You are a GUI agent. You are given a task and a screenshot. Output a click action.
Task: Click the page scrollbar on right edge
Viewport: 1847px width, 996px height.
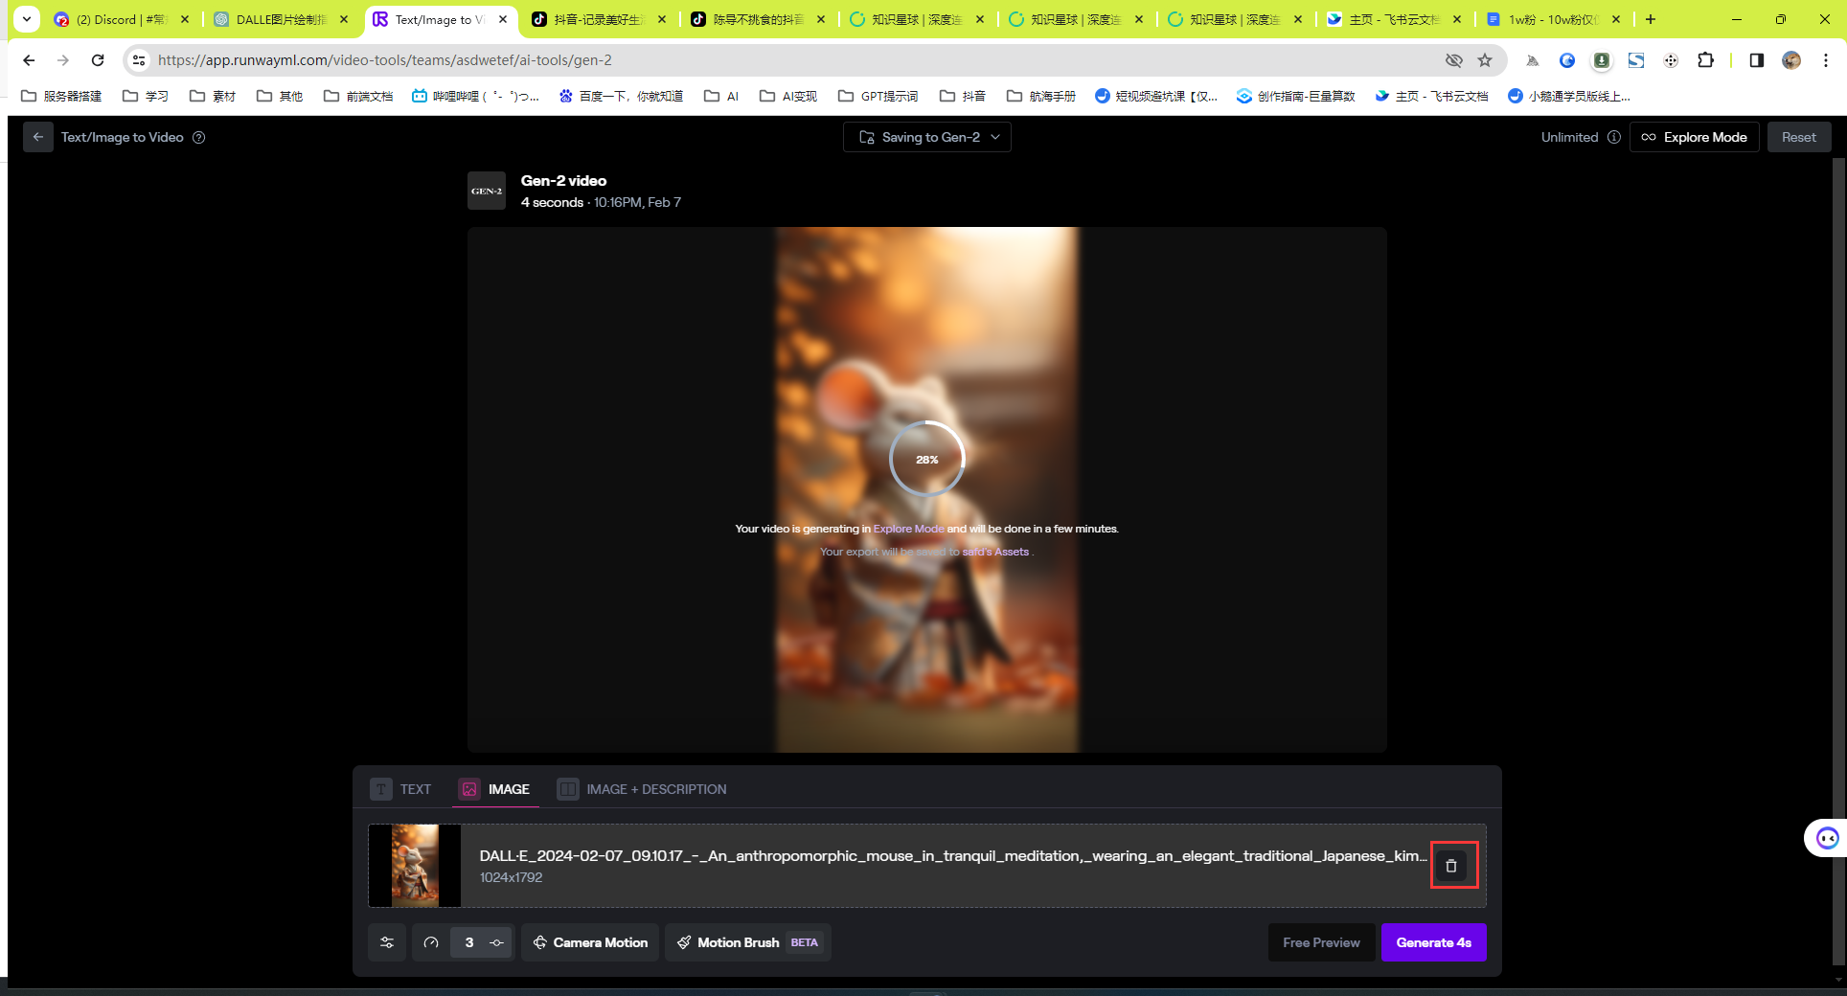coord(1838,560)
